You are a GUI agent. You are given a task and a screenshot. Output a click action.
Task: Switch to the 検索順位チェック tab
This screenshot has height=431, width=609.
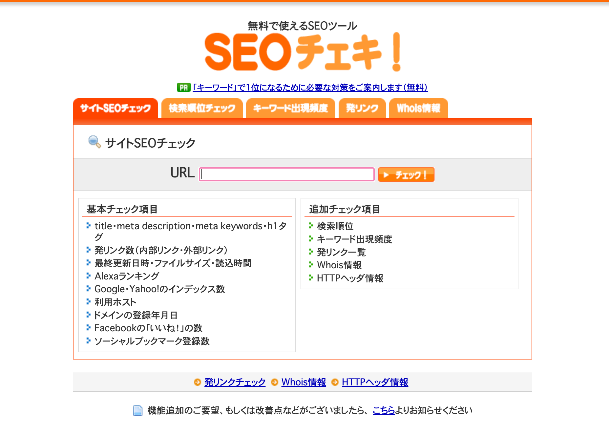[202, 108]
